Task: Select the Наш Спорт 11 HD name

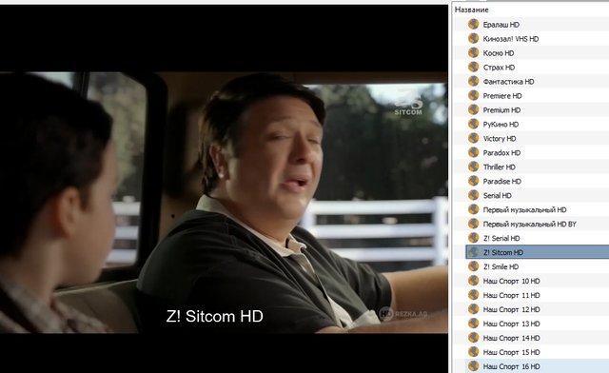Action: [511, 295]
